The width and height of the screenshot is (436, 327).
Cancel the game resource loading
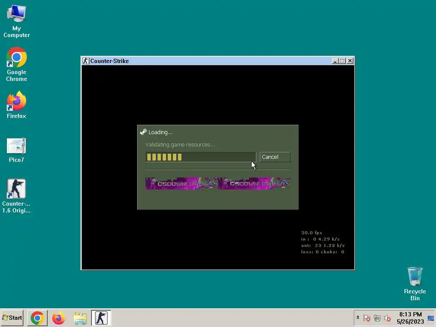275,157
